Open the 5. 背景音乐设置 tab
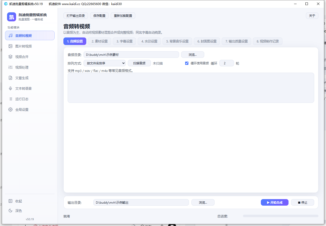Screen dimensions: 326x226 (x=177, y=41)
